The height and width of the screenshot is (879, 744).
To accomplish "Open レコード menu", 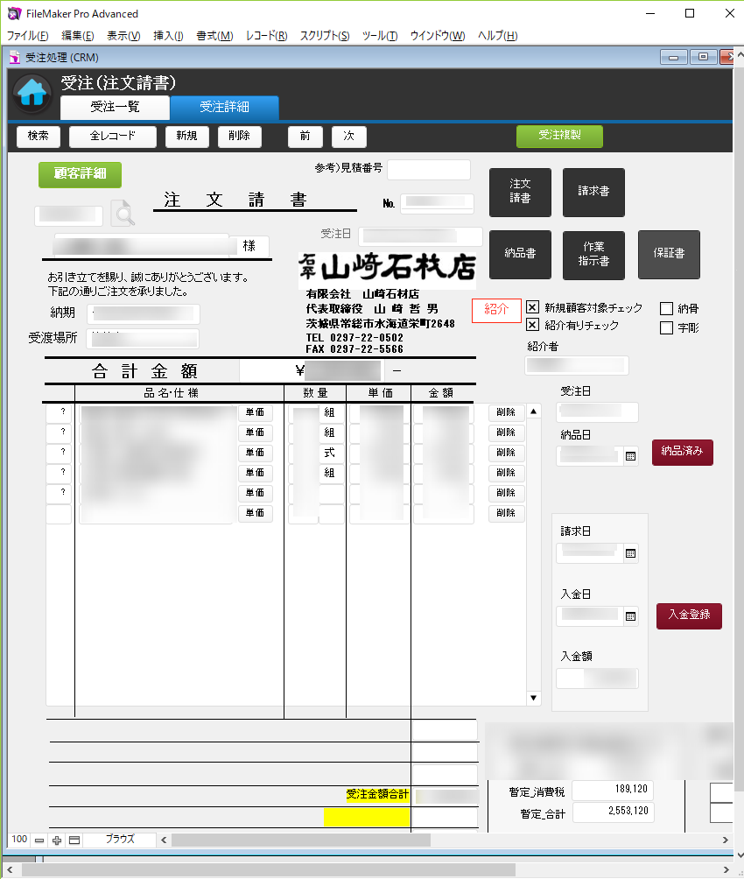I will coord(266,35).
